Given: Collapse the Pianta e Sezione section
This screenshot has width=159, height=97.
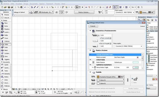Looking at the screenshot, I should 90,50.
